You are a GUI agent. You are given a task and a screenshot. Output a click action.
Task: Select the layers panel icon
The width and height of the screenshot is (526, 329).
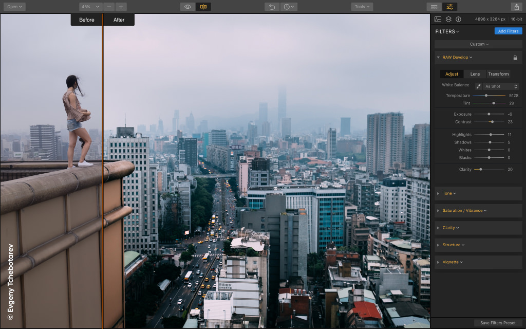(448, 19)
